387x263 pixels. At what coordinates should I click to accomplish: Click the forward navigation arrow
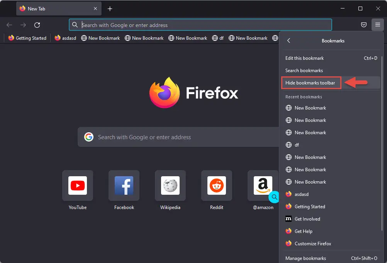[23, 25]
